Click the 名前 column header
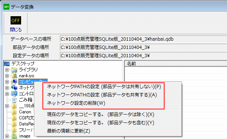 click(176, 64)
